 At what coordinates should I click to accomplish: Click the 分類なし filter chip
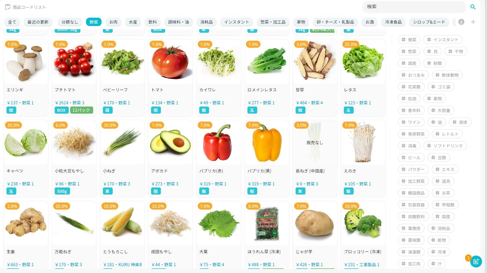click(70, 22)
